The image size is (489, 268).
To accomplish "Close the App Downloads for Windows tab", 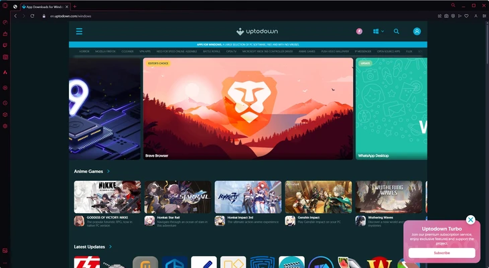I will [67, 7].
